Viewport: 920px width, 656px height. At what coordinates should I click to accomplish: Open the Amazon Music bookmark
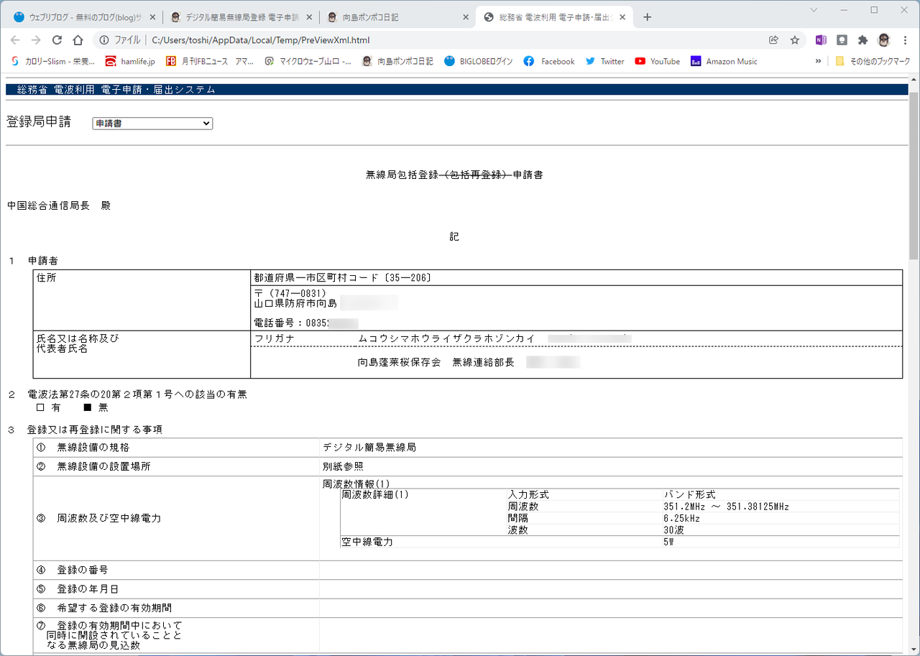(x=724, y=62)
